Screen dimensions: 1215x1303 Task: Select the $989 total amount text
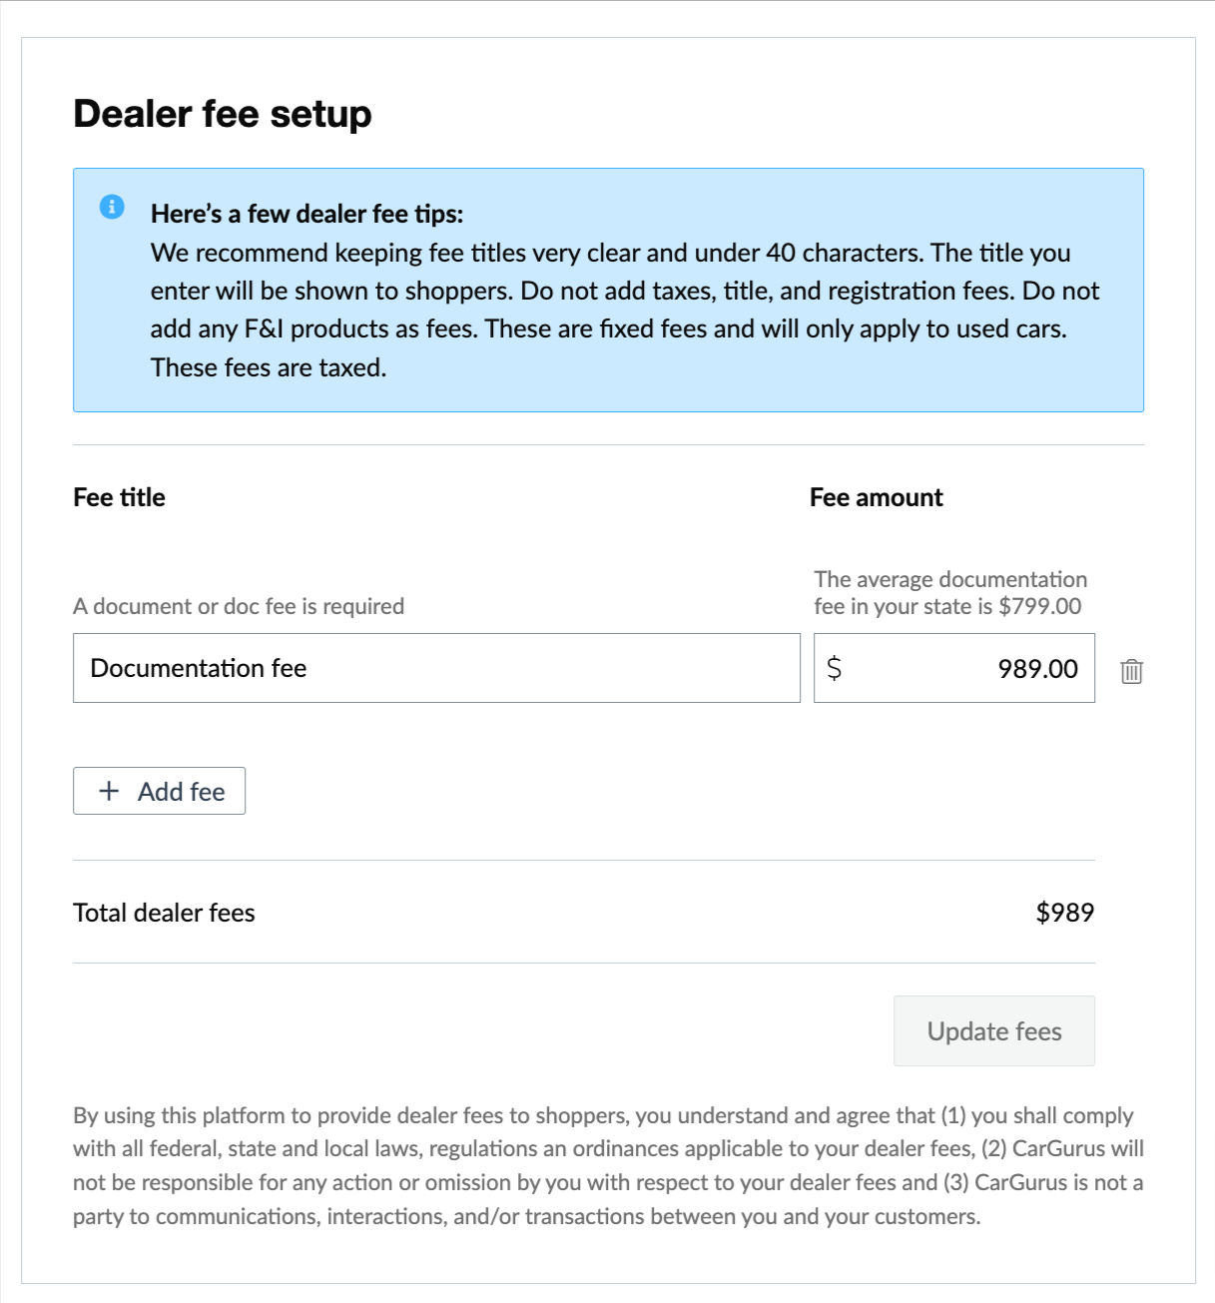[x=1064, y=912]
